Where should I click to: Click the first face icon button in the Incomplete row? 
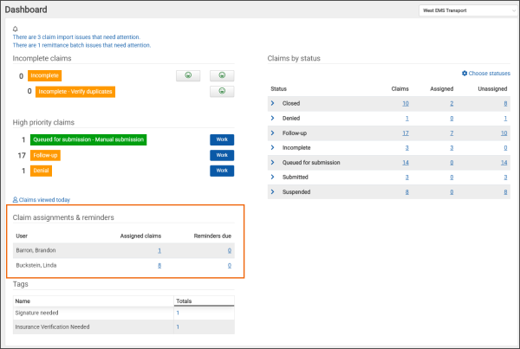click(x=188, y=75)
